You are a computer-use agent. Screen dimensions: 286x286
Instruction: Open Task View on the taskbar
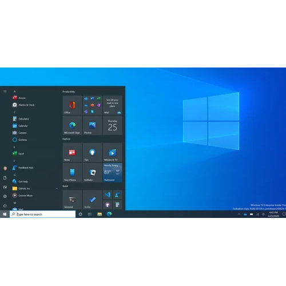tap(90, 214)
